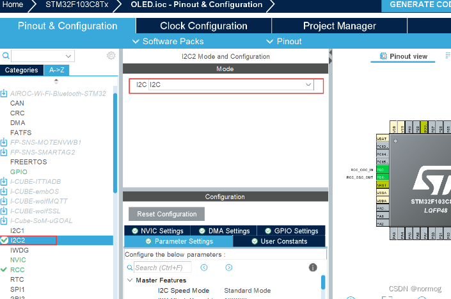451x299 pixels.
Task: Click download icon beside I-CUBE-embOS
Action: tap(4, 191)
